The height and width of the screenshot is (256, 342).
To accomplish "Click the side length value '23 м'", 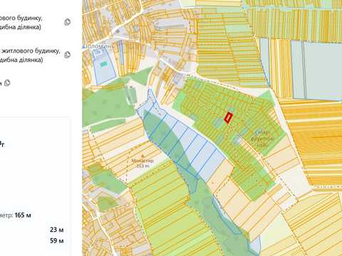I will [x=56, y=230].
